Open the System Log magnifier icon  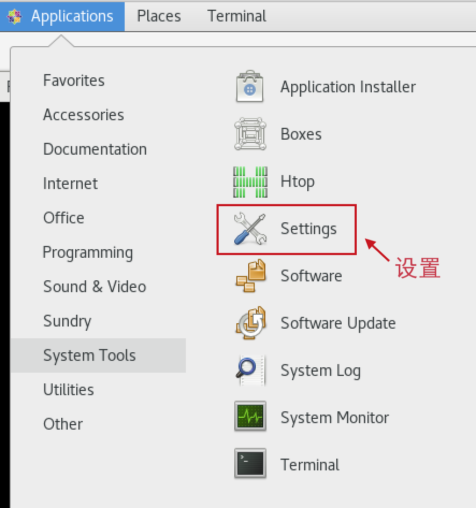[x=250, y=371]
